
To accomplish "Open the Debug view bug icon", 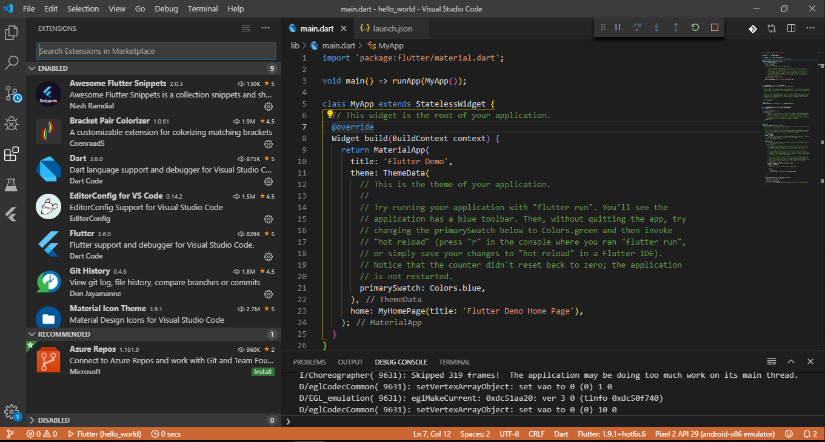I will 12,124.
